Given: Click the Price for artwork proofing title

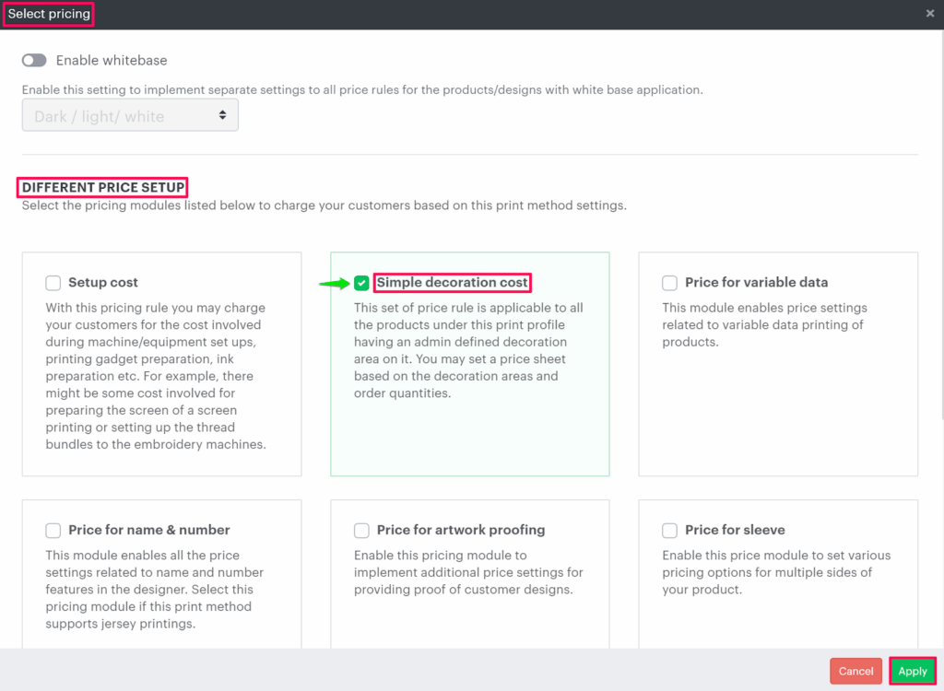Looking at the screenshot, I should coord(461,531).
